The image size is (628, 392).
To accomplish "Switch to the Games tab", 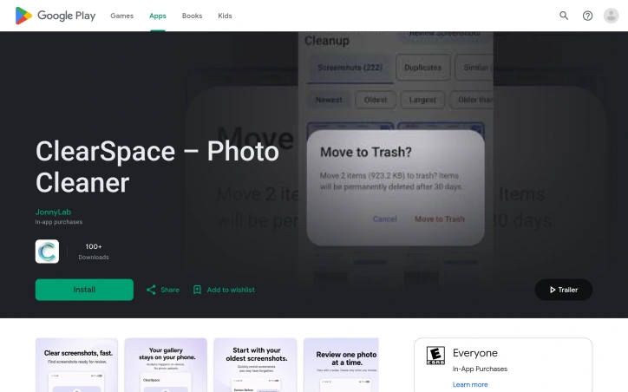I will [121, 16].
